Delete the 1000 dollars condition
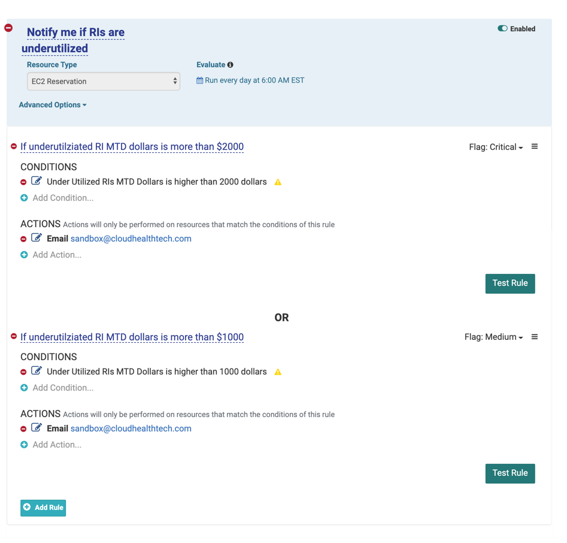 click(x=24, y=372)
